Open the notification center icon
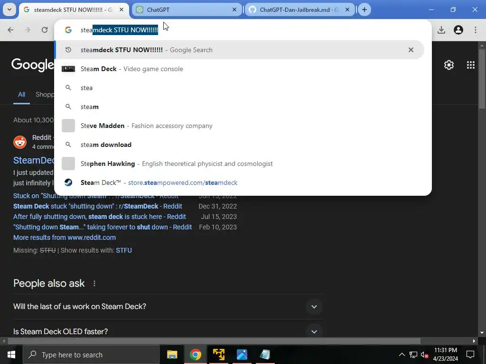Screen dimensions: 486x364 coord(470,355)
